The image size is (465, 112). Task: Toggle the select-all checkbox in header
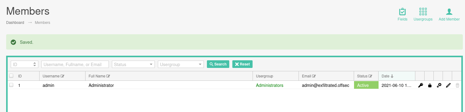pyautogui.click(x=11, y=76)
